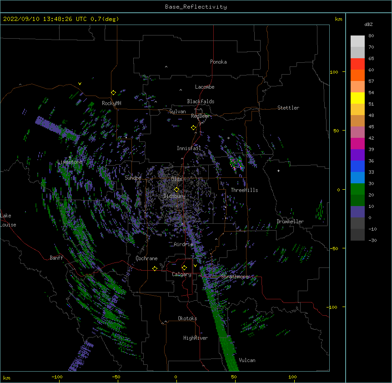Screen dimensions: 392x383
Task: Click the Sundre label
Action: [x=133, y=178]
